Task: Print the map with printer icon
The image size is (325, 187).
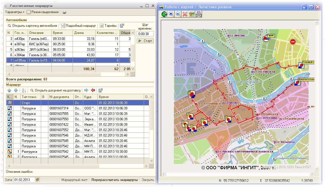Action: click(x=199, y=14)
